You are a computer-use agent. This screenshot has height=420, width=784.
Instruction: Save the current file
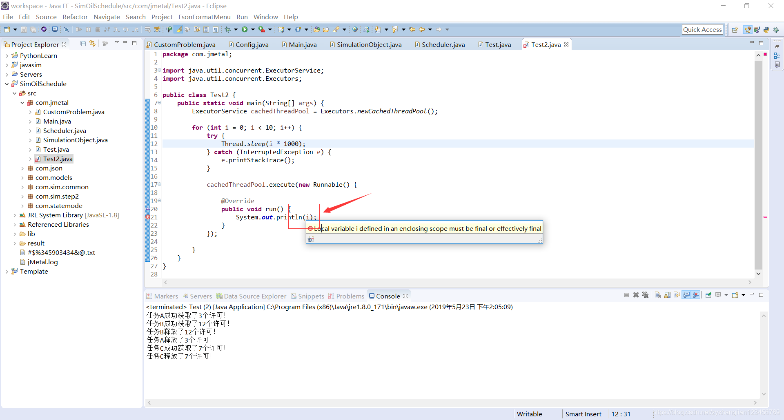click(24, 29)
